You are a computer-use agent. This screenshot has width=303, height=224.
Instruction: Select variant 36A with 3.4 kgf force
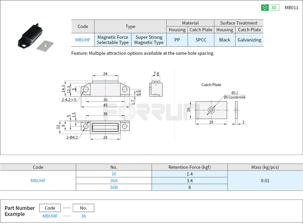click(x=114, y=181)
